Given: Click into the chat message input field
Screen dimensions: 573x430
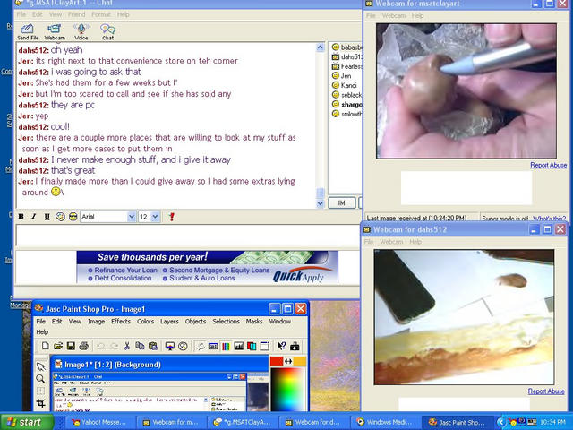Looking at the screenshot, I should 187,236.
